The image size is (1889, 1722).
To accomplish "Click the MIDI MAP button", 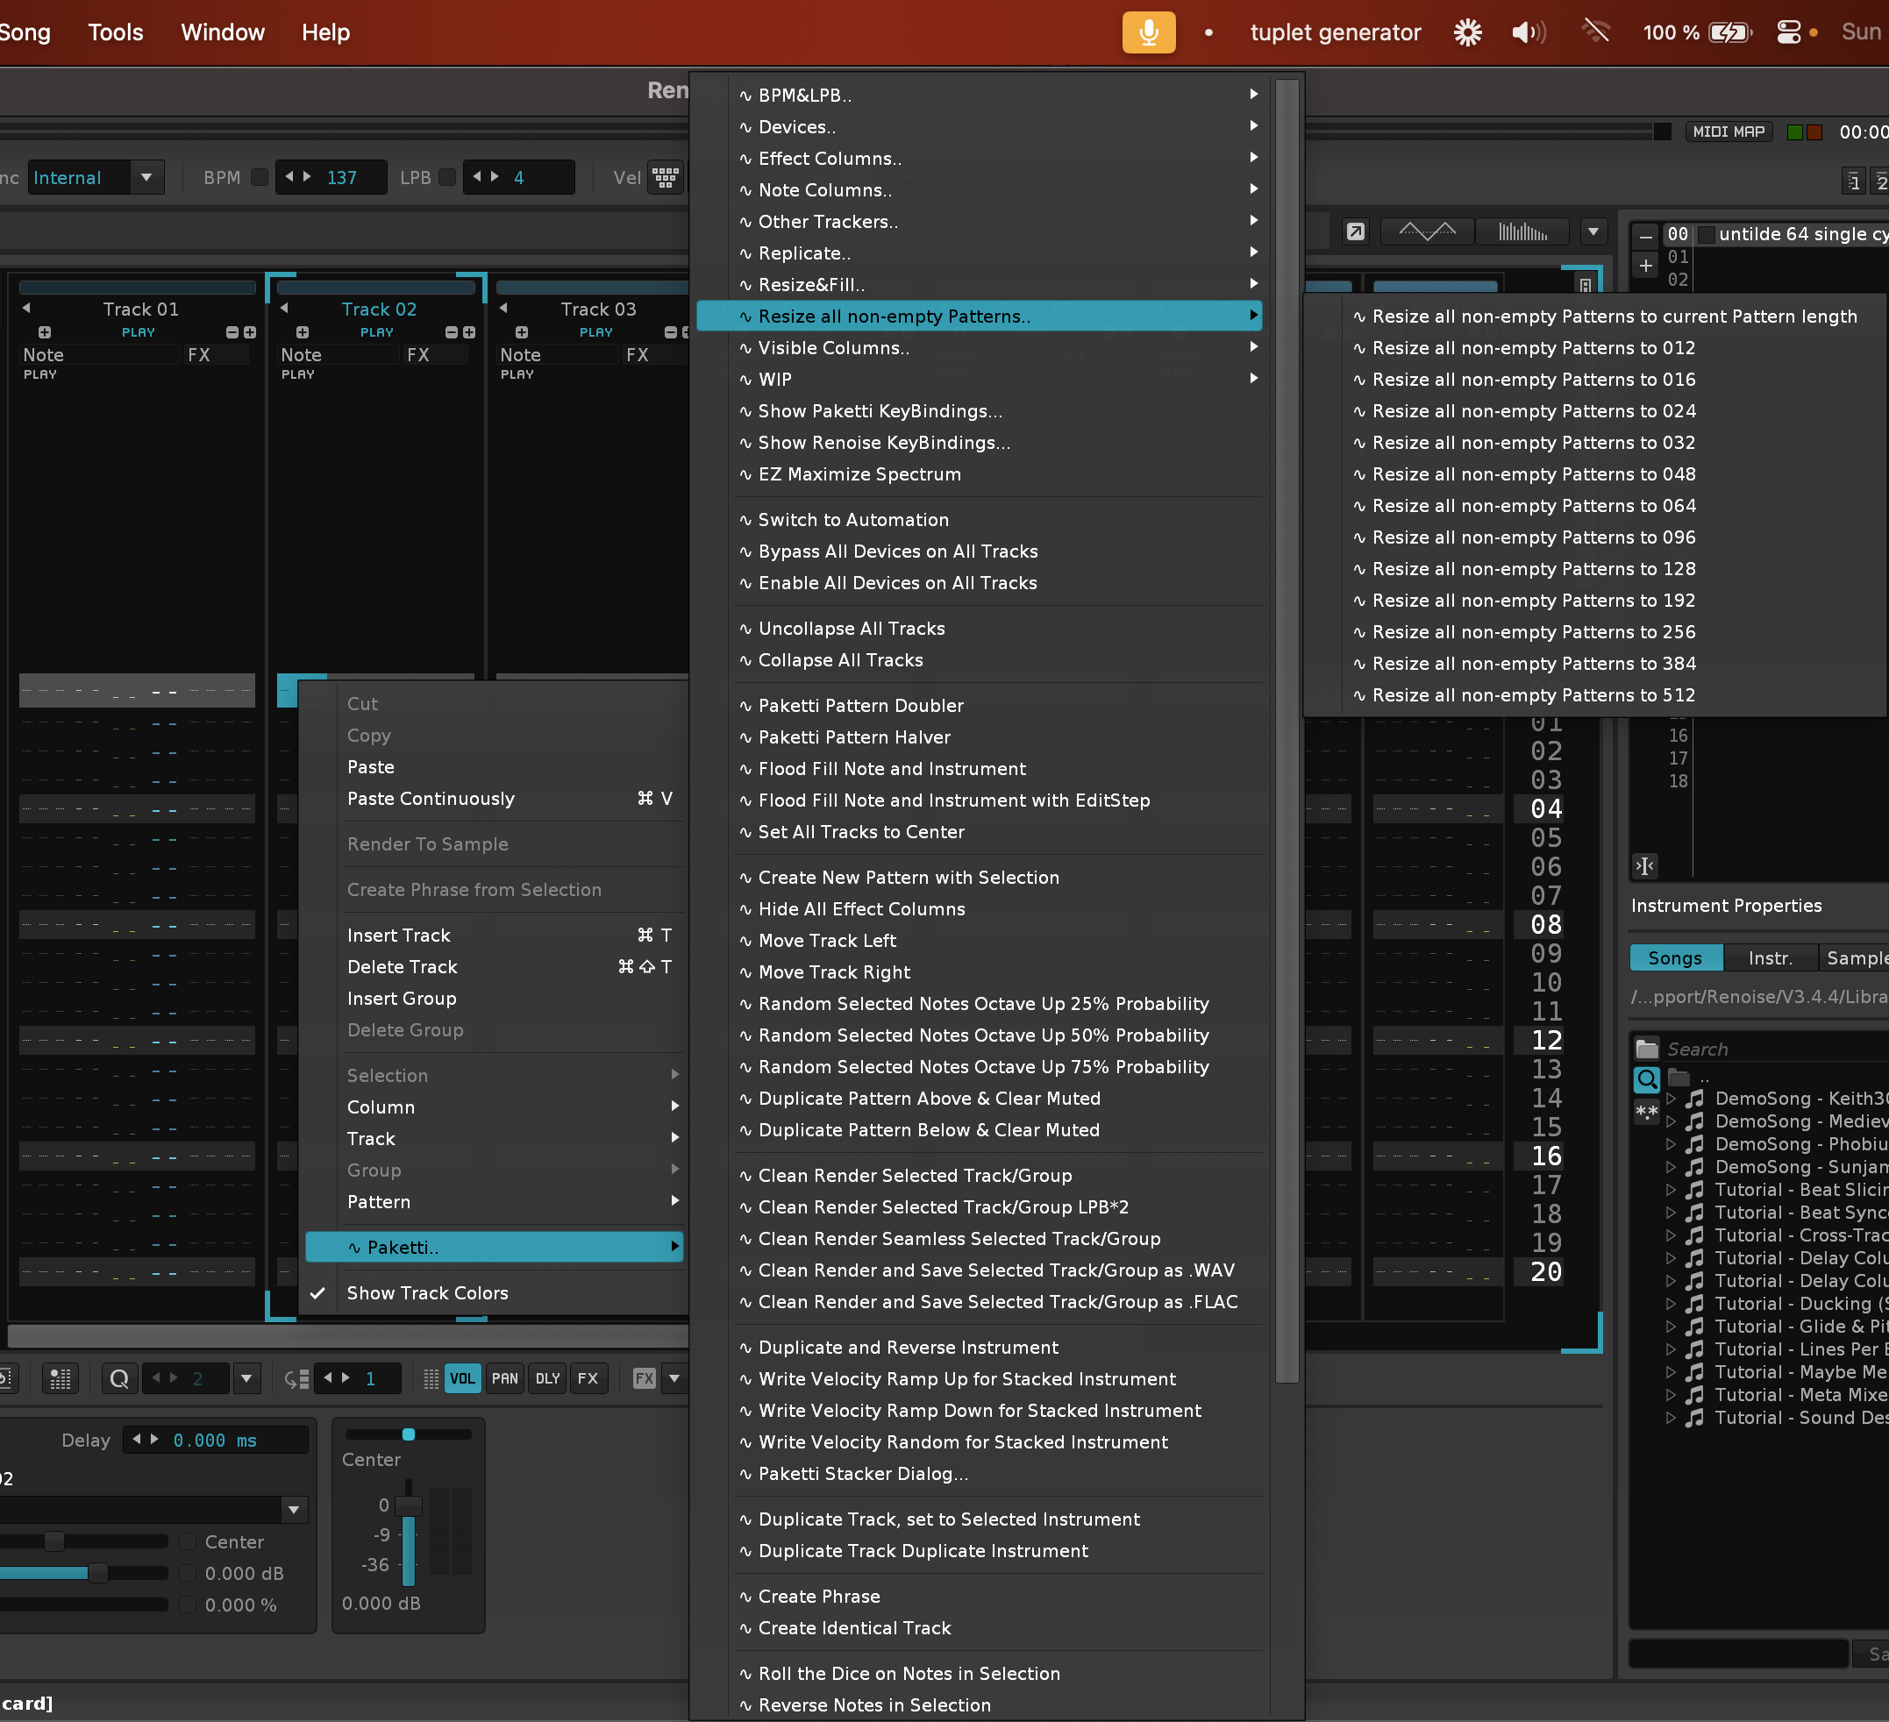I will point(1728,132).
